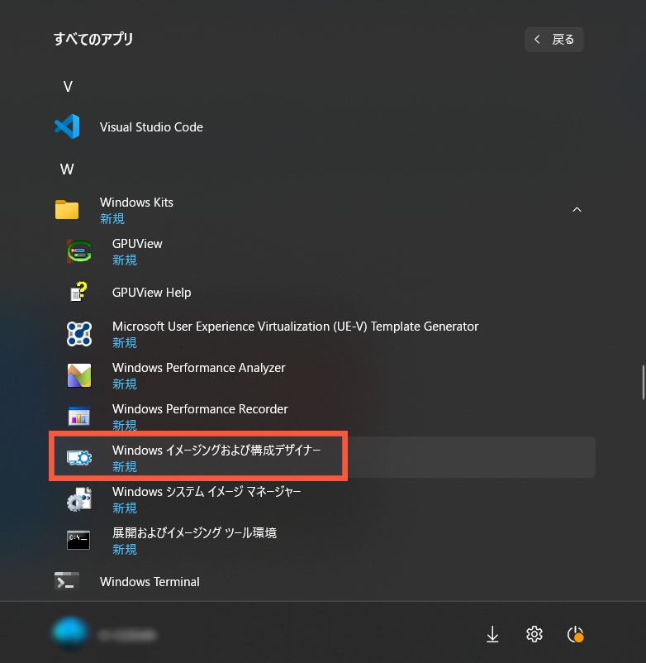
Task: Open Settings gear icon
Action: pyautogui.click(x=534, y=634)
